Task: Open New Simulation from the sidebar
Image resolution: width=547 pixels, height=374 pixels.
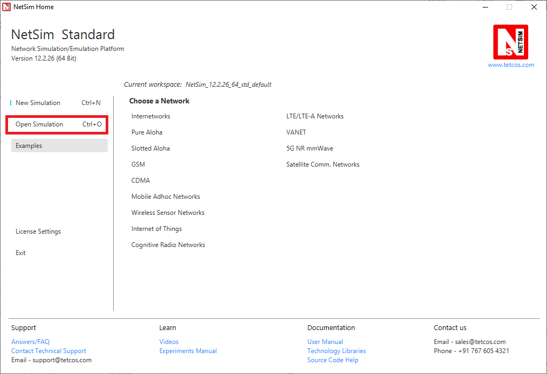Action: pyautogui.click(x=58, y=103)
